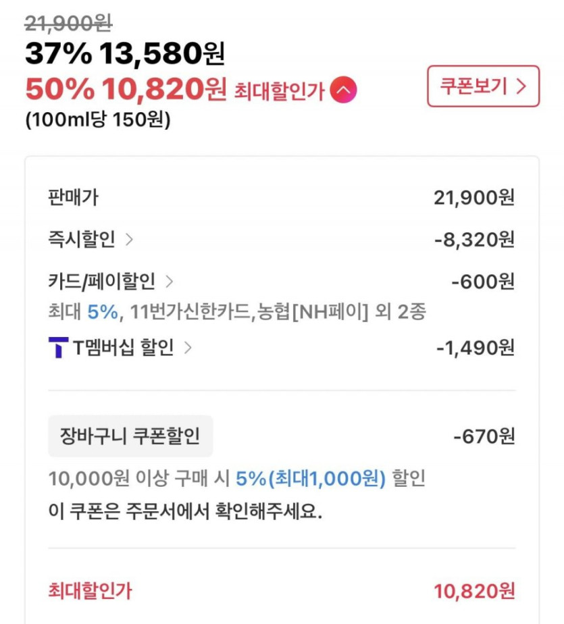Click blue 5%(최대1,000원) coupon text
The image size is (564, 624).
[x=311, y=479]
